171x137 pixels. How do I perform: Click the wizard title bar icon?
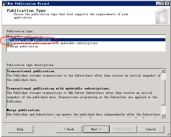click(x=5, y=4)
